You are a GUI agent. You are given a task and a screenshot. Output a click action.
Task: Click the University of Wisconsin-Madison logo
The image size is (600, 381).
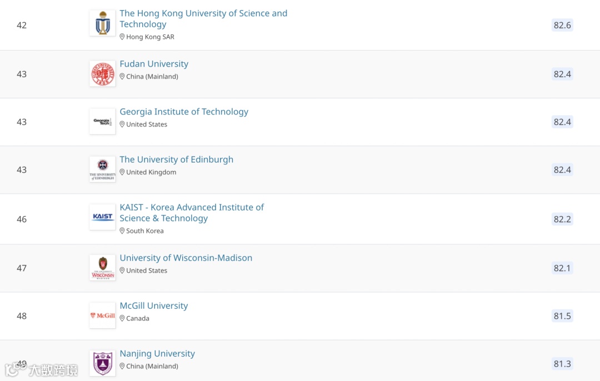[103, 268]
